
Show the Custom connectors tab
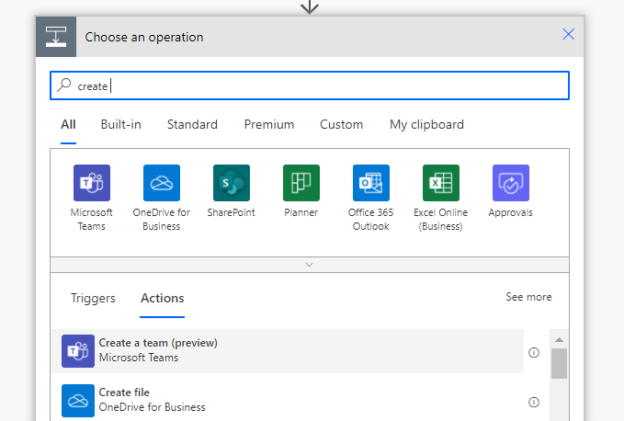coord(341,125)
